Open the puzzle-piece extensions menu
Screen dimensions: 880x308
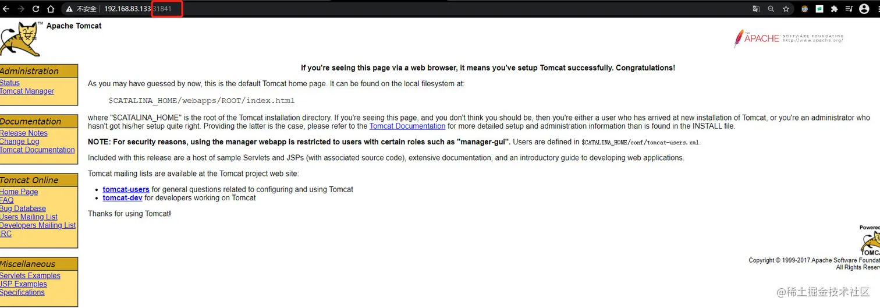834,9
